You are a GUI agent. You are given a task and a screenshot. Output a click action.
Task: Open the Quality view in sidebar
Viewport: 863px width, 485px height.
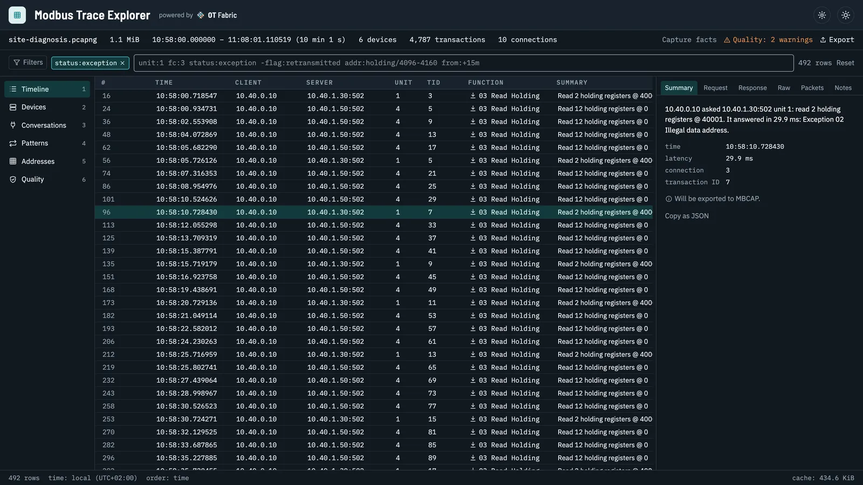47,179
